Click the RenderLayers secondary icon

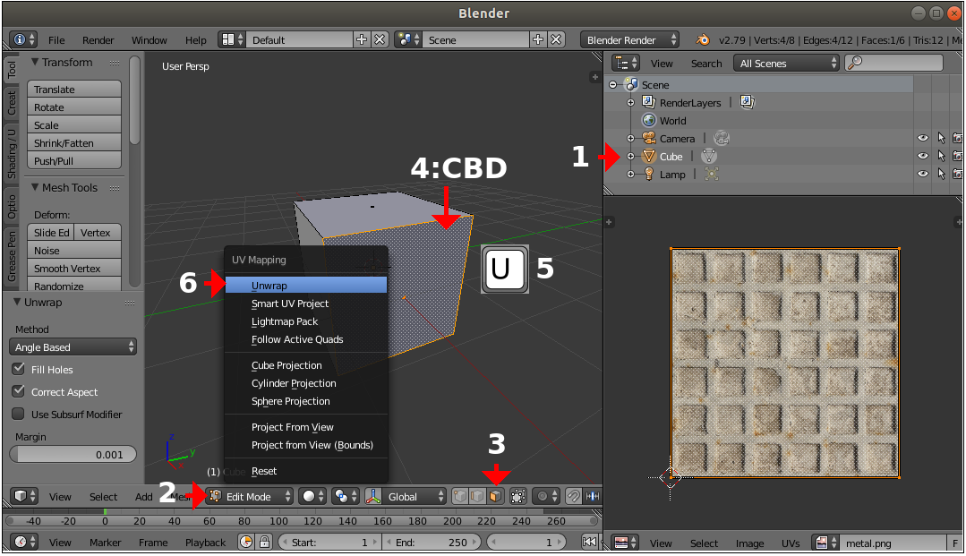(748, 102)
